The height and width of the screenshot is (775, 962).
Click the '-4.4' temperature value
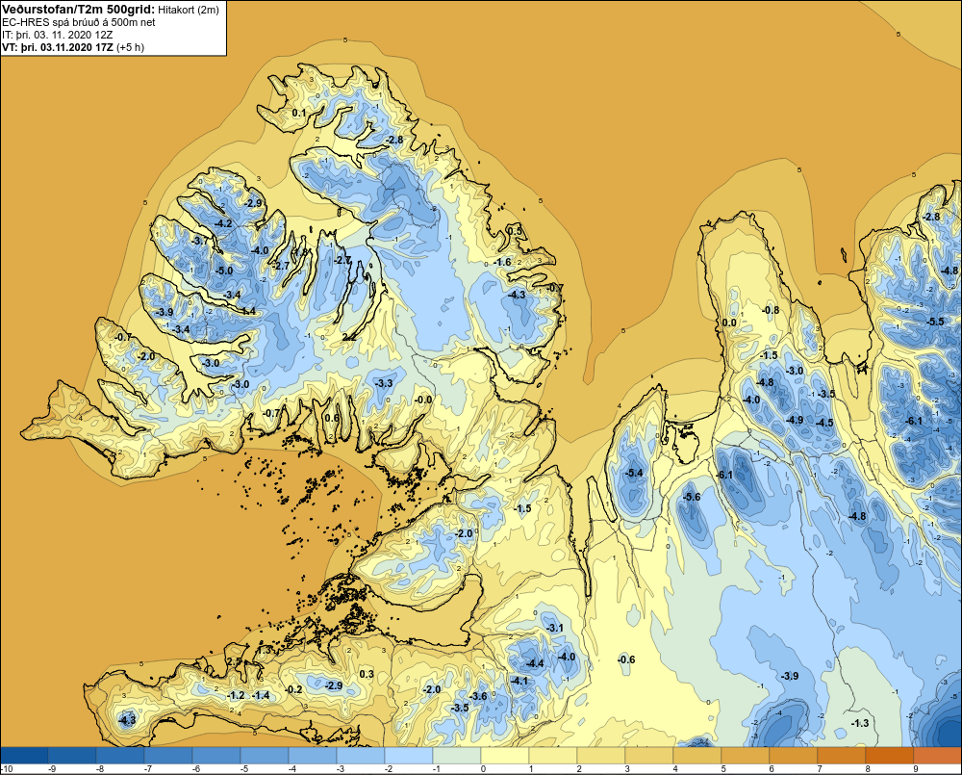[x=535, y=663]
